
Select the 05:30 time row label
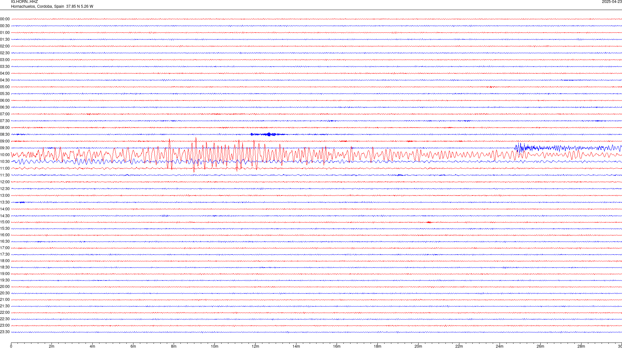[x=5, y=94]
